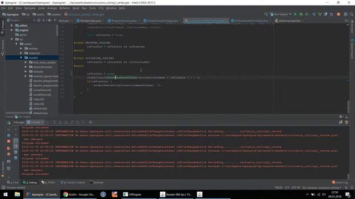
Task: Toggle tool window bars in the status bar corner
Action: 3,187
